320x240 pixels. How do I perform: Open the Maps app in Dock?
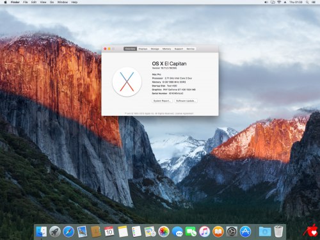150,232
